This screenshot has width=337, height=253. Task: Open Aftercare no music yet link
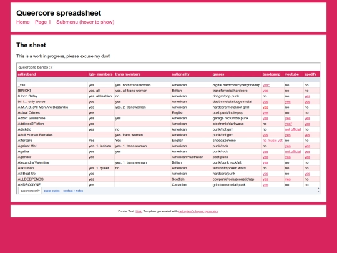tap(272, 141)
